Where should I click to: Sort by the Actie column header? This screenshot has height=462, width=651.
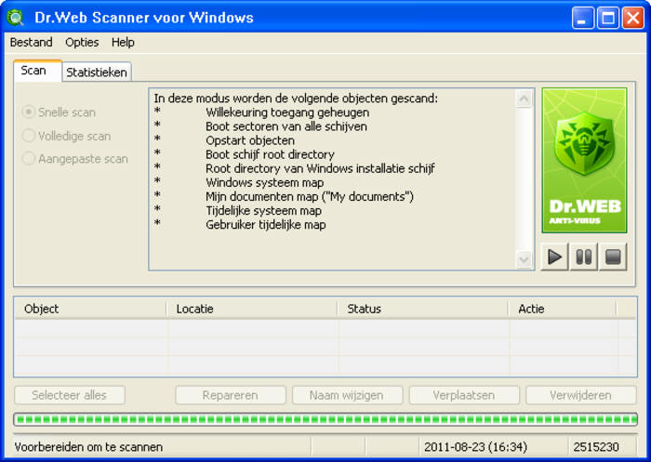(x=563, y=309)
